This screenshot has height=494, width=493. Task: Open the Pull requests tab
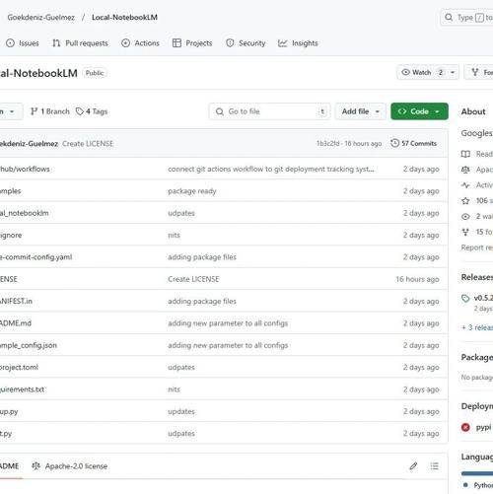(80, 43)
